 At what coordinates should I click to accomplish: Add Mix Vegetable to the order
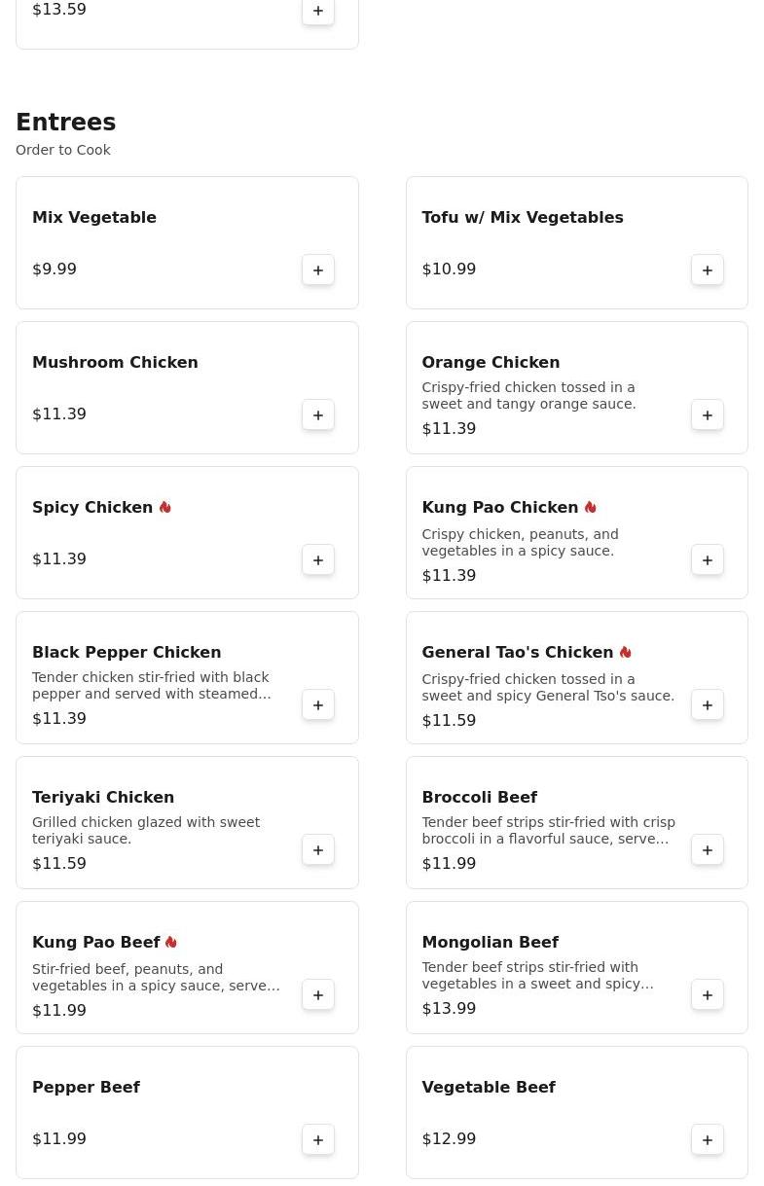tap(318, 270)
